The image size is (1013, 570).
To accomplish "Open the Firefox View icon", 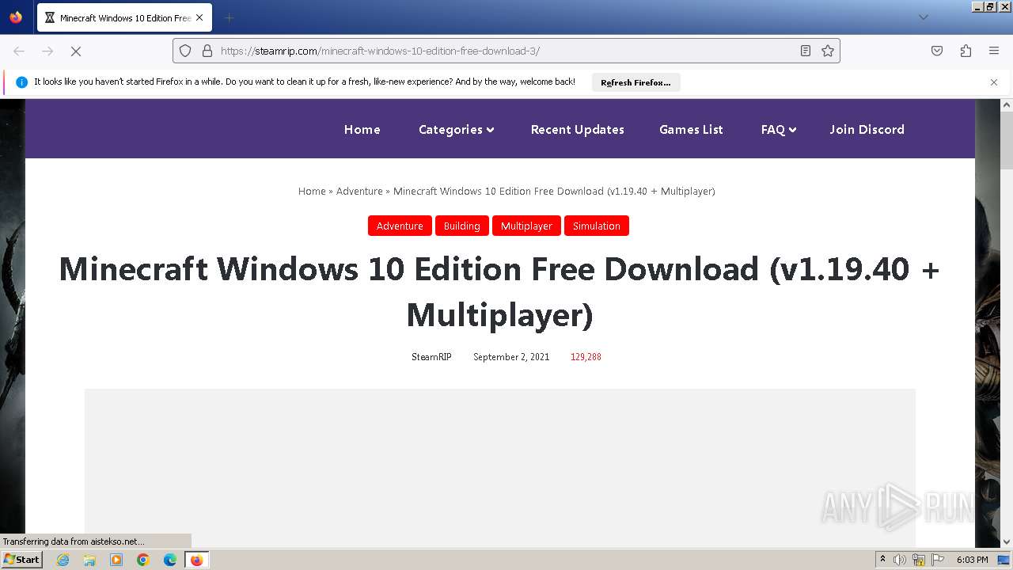I will tap(16, 17).
